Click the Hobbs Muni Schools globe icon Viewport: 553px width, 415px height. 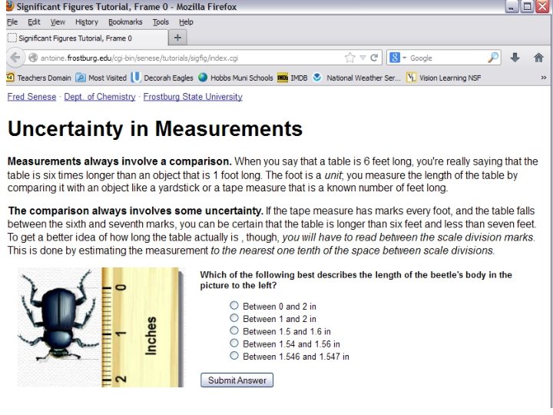(203, 78)
